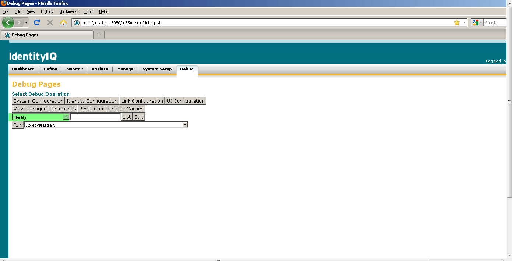Open the File menu

pyautogui.click(x=6, y=11)
